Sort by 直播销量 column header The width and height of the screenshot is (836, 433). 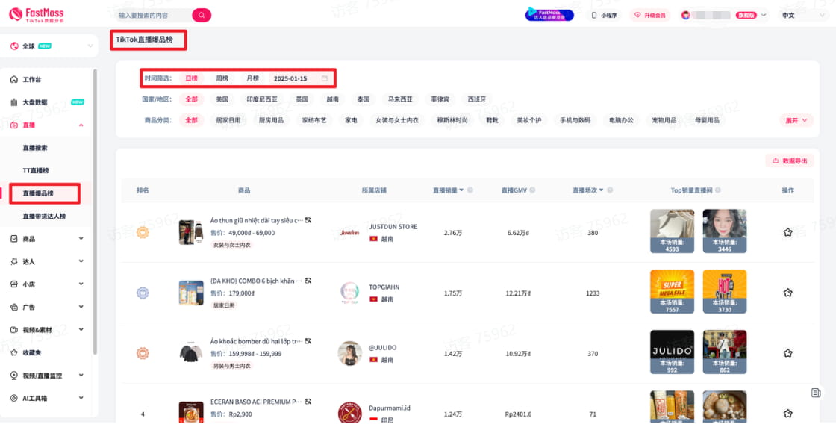448,190
